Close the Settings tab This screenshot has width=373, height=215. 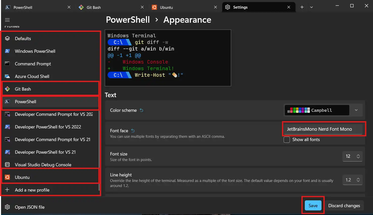[x=289, y=7]
